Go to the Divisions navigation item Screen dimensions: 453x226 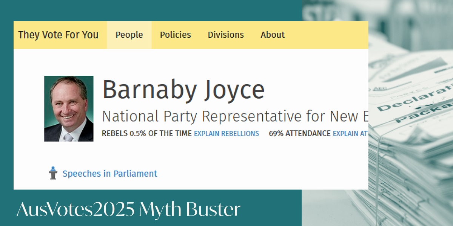[x=226, y=35]
